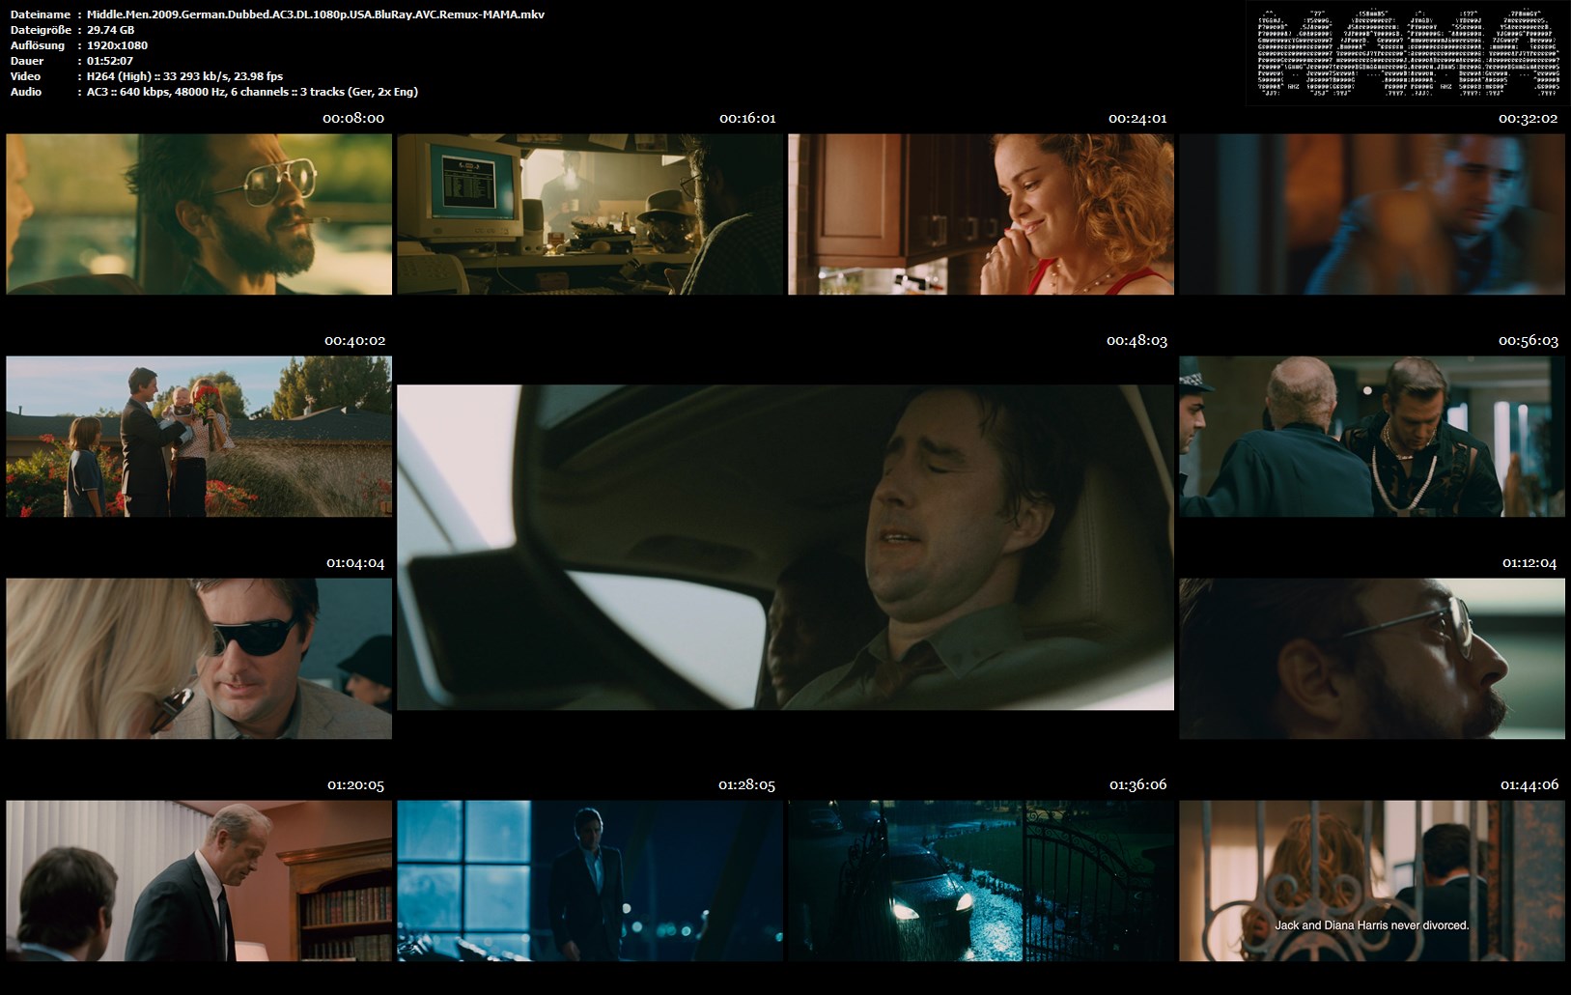This screenshot has height=995, width=1571.
Task: Select the 01:44:06 thumbnail with subtitle text
Action: 1372,881
